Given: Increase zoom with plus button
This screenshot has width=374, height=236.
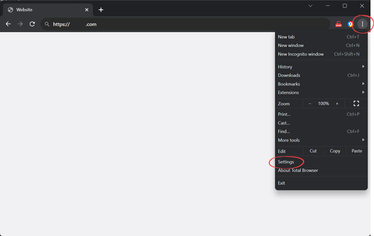Looking at the screenshot, I should pos(337,104).
